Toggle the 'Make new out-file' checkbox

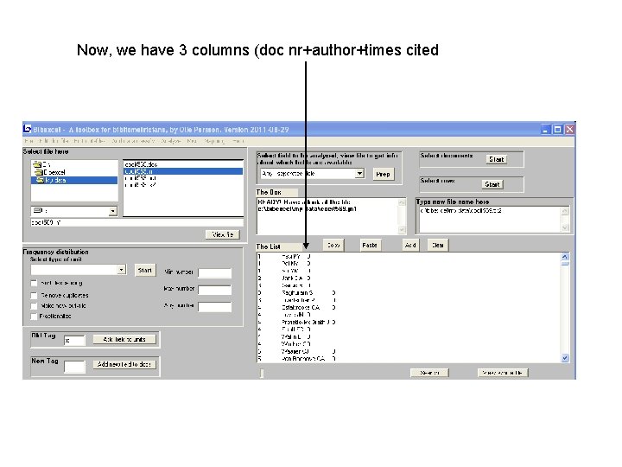(x=34, y=306)
